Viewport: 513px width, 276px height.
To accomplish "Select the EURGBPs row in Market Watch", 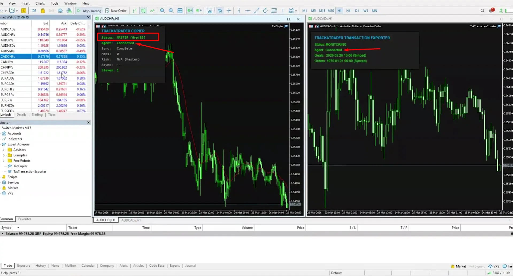I will click(43, 95).
